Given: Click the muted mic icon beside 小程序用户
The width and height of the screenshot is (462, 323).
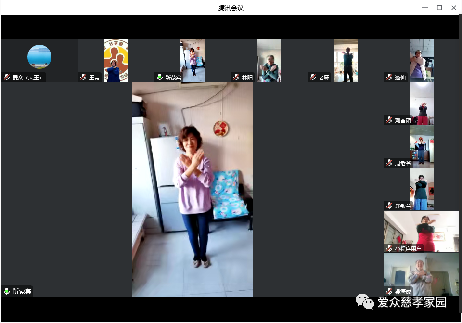Looking at the screenshot, I should click(x=389, y=248).
